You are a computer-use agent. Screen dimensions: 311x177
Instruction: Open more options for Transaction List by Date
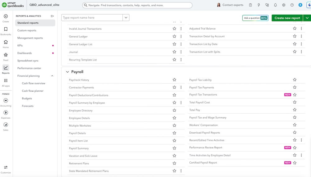[301, 44]
